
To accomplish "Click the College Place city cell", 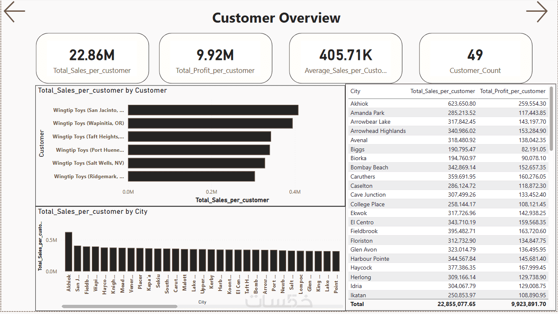I will (368, 204).
